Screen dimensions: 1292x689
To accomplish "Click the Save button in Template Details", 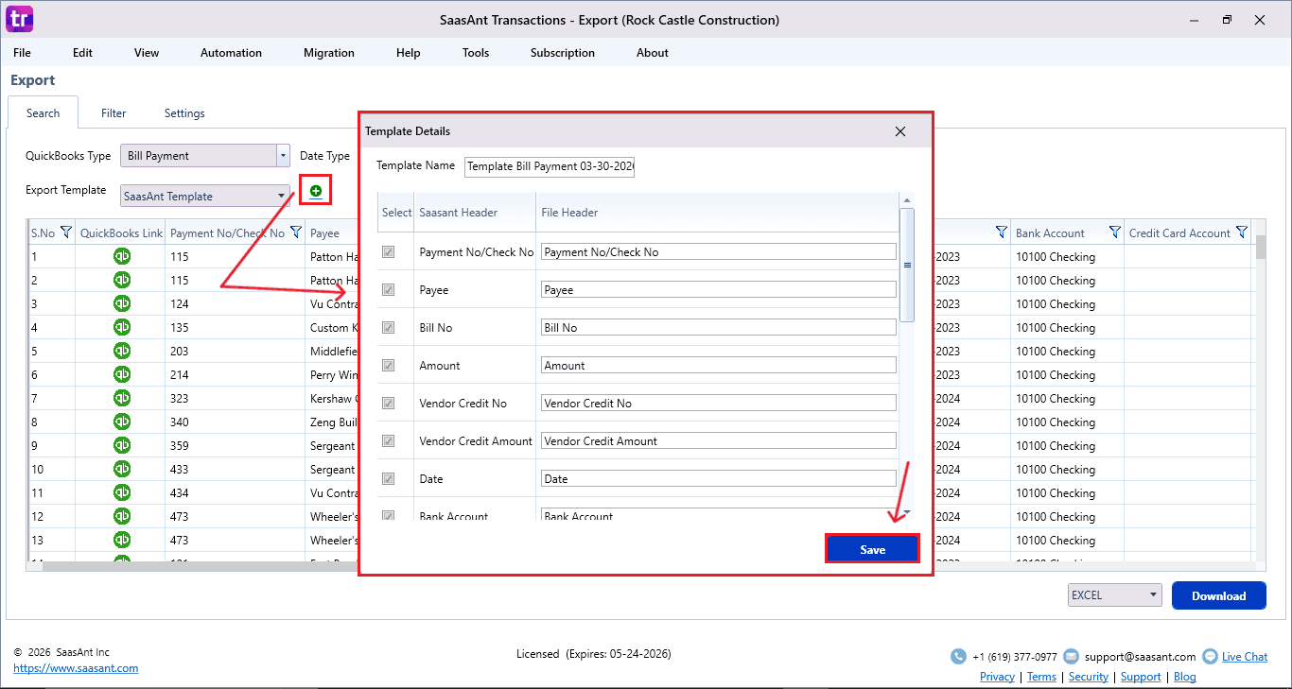I will click(872, 550).
